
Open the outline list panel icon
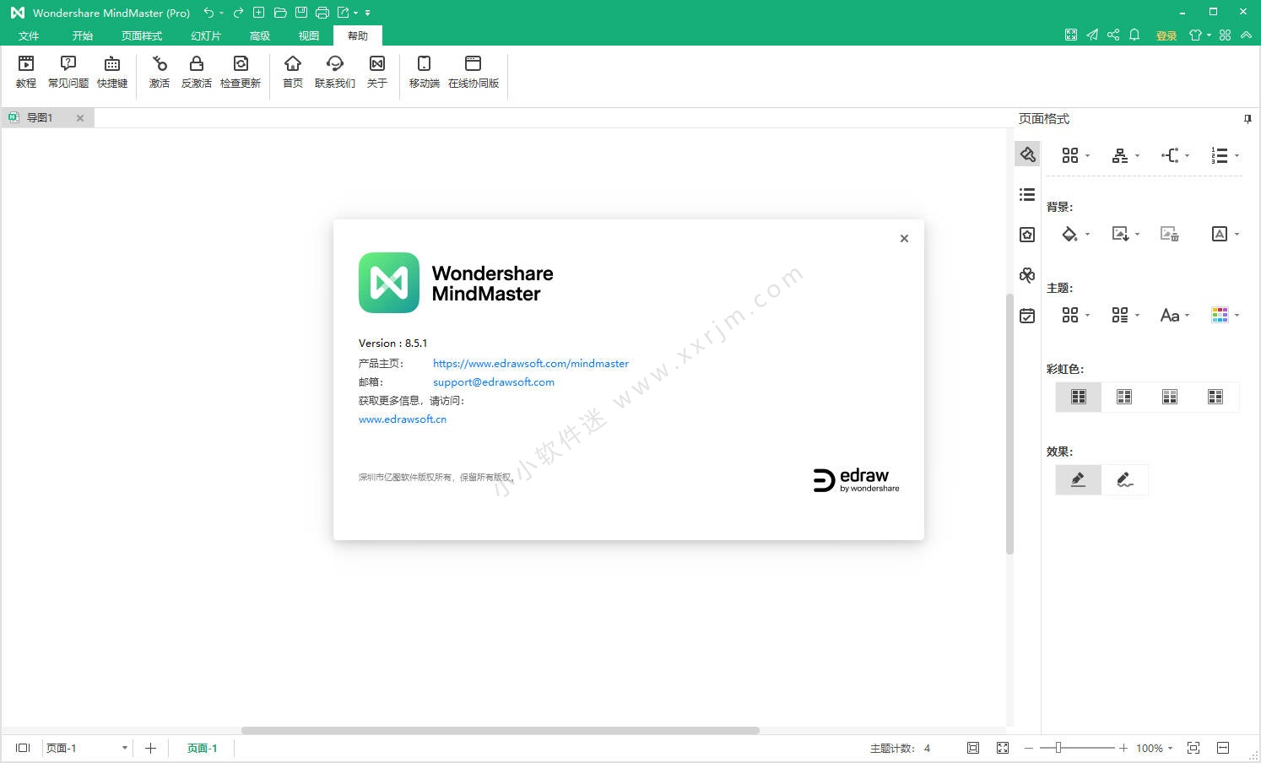1027,195
